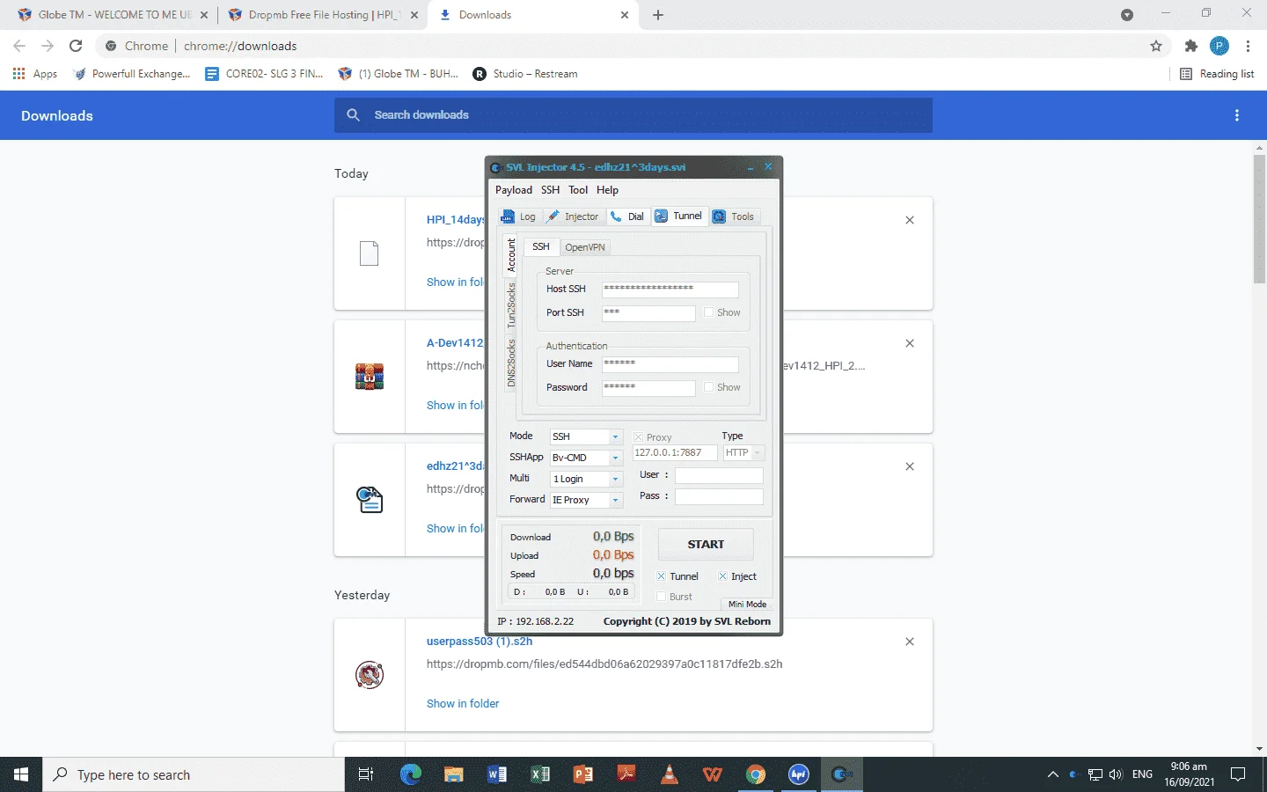Viewport: 1267px width, 792px height.
Task: Go back in Chrome
Action: [19, 46]
